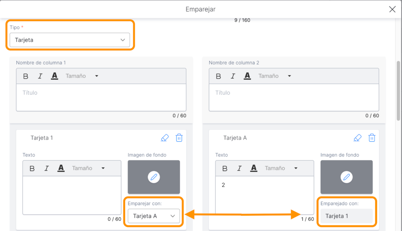Click the Título field of column 1
The image size is (402, 231).
(x=101, y=97)
